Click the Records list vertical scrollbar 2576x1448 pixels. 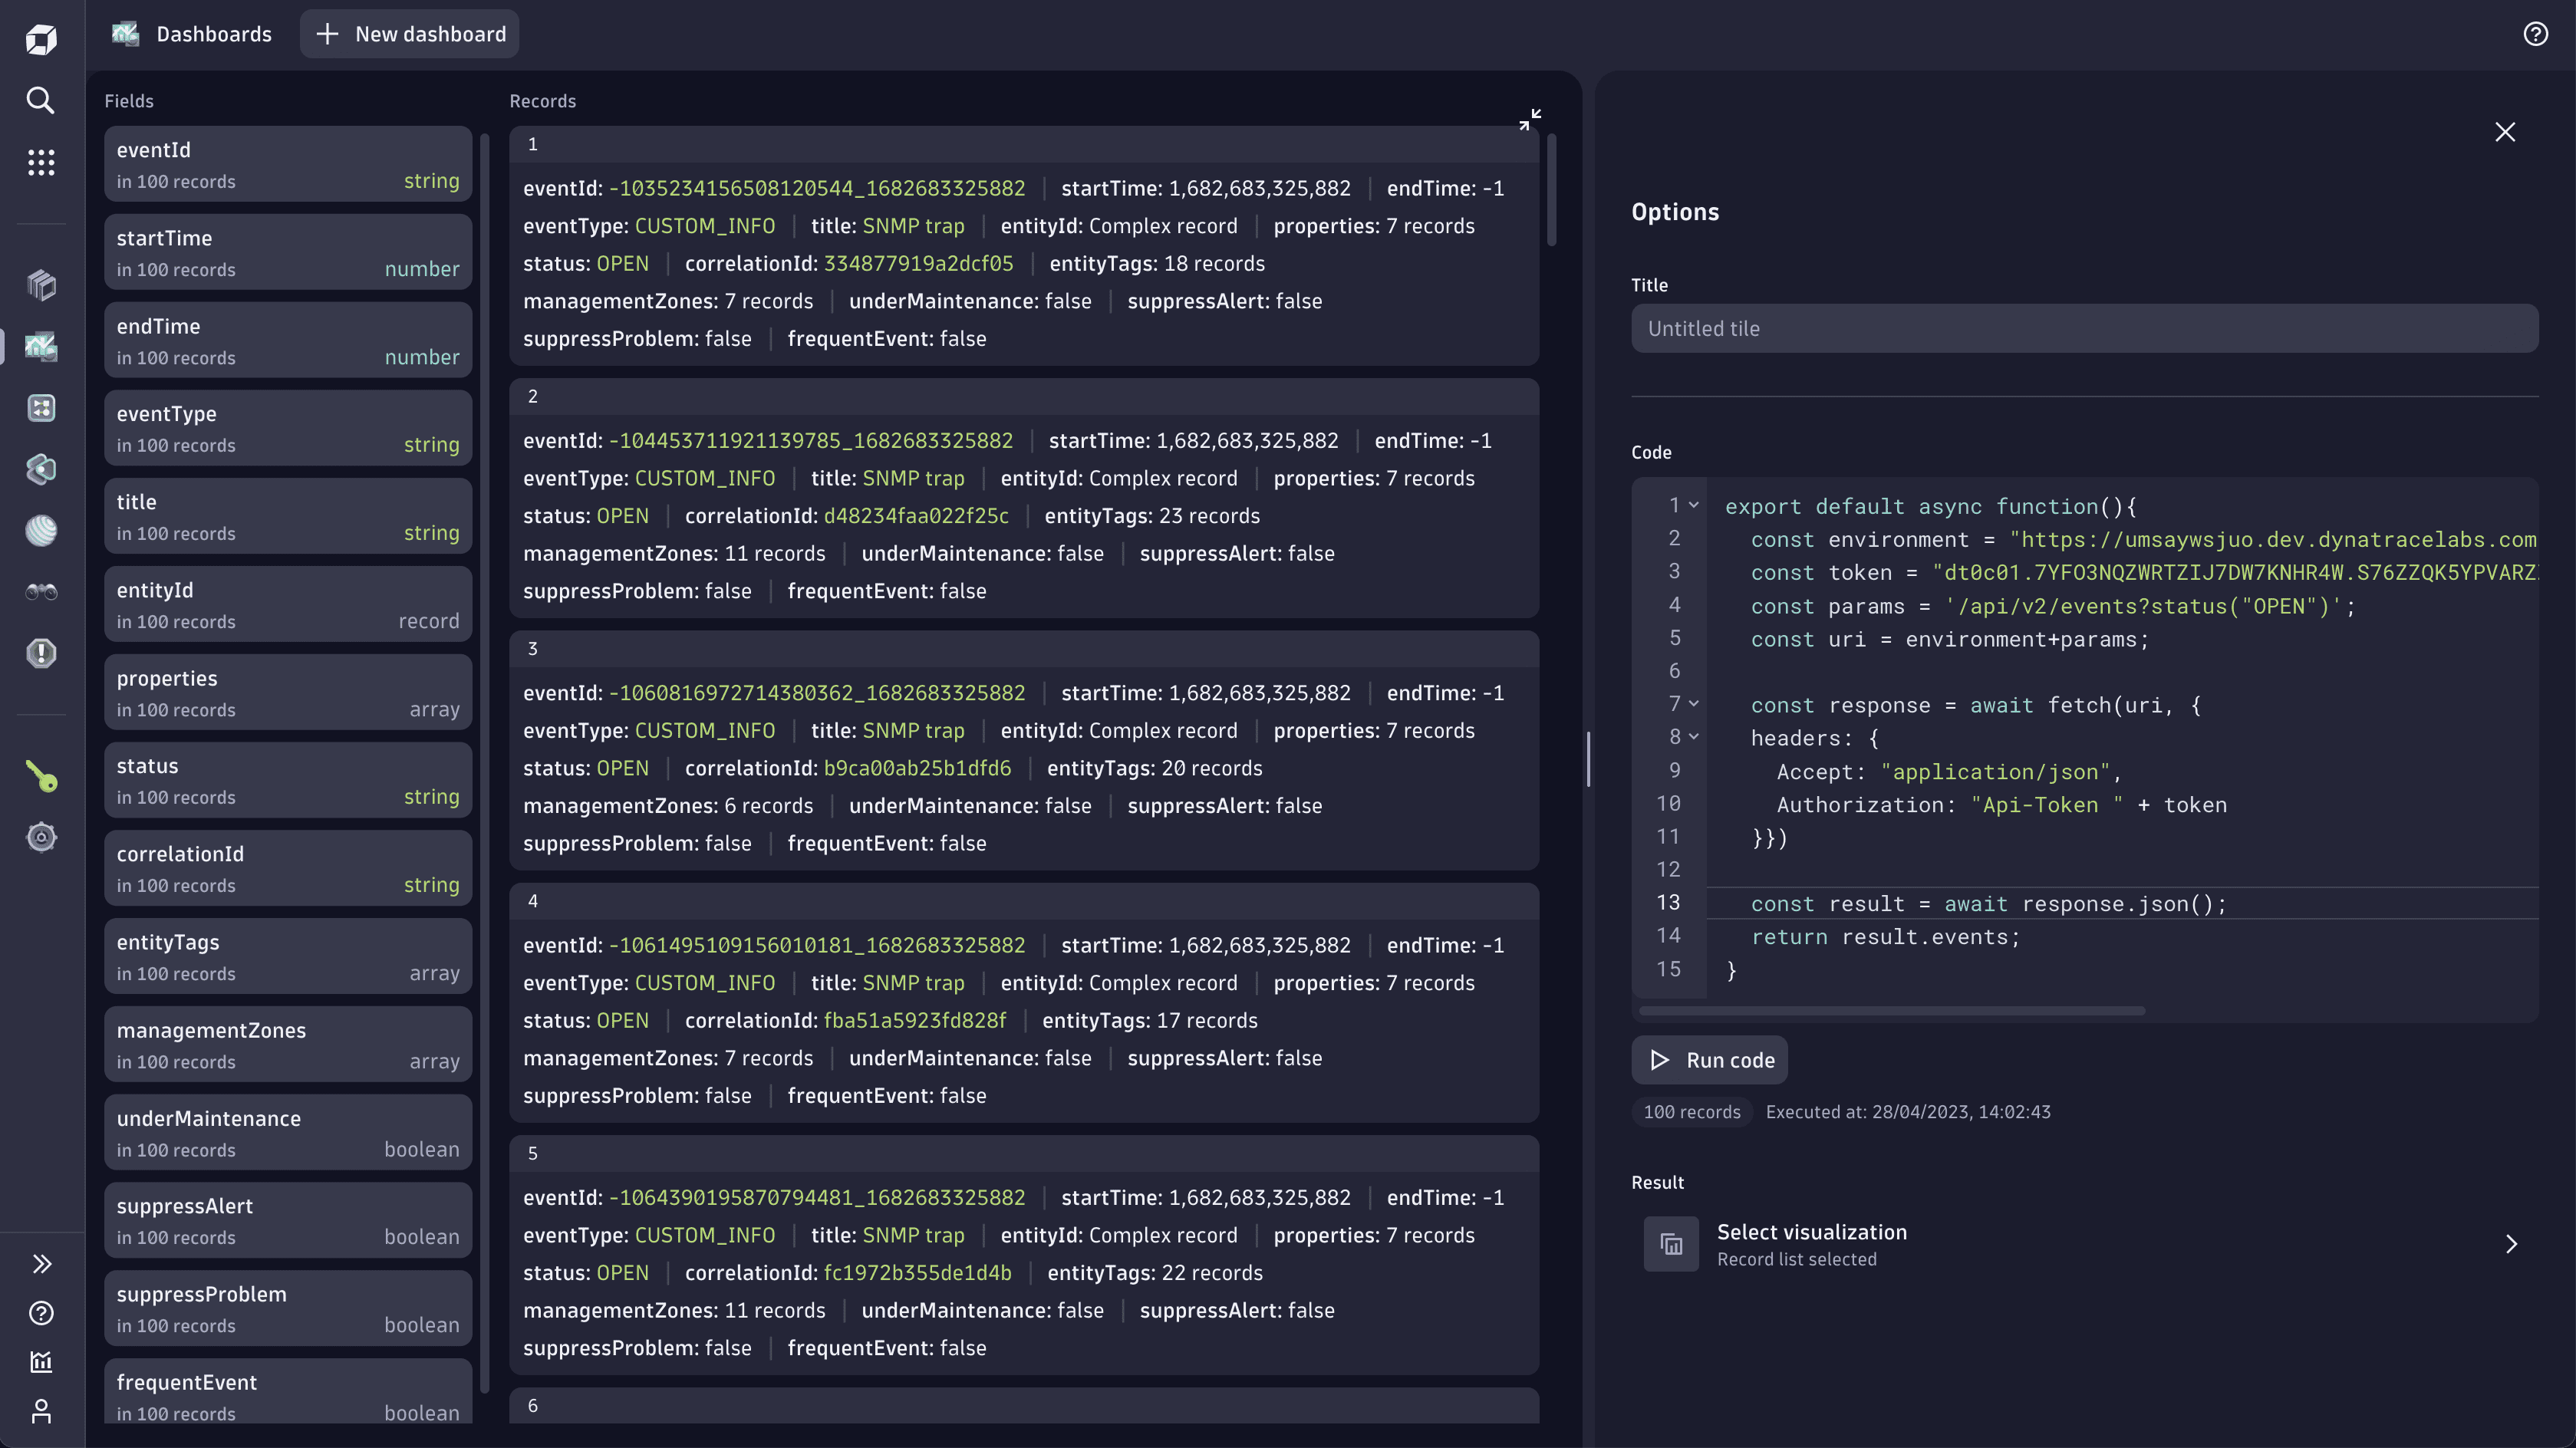pos(1552,190)
